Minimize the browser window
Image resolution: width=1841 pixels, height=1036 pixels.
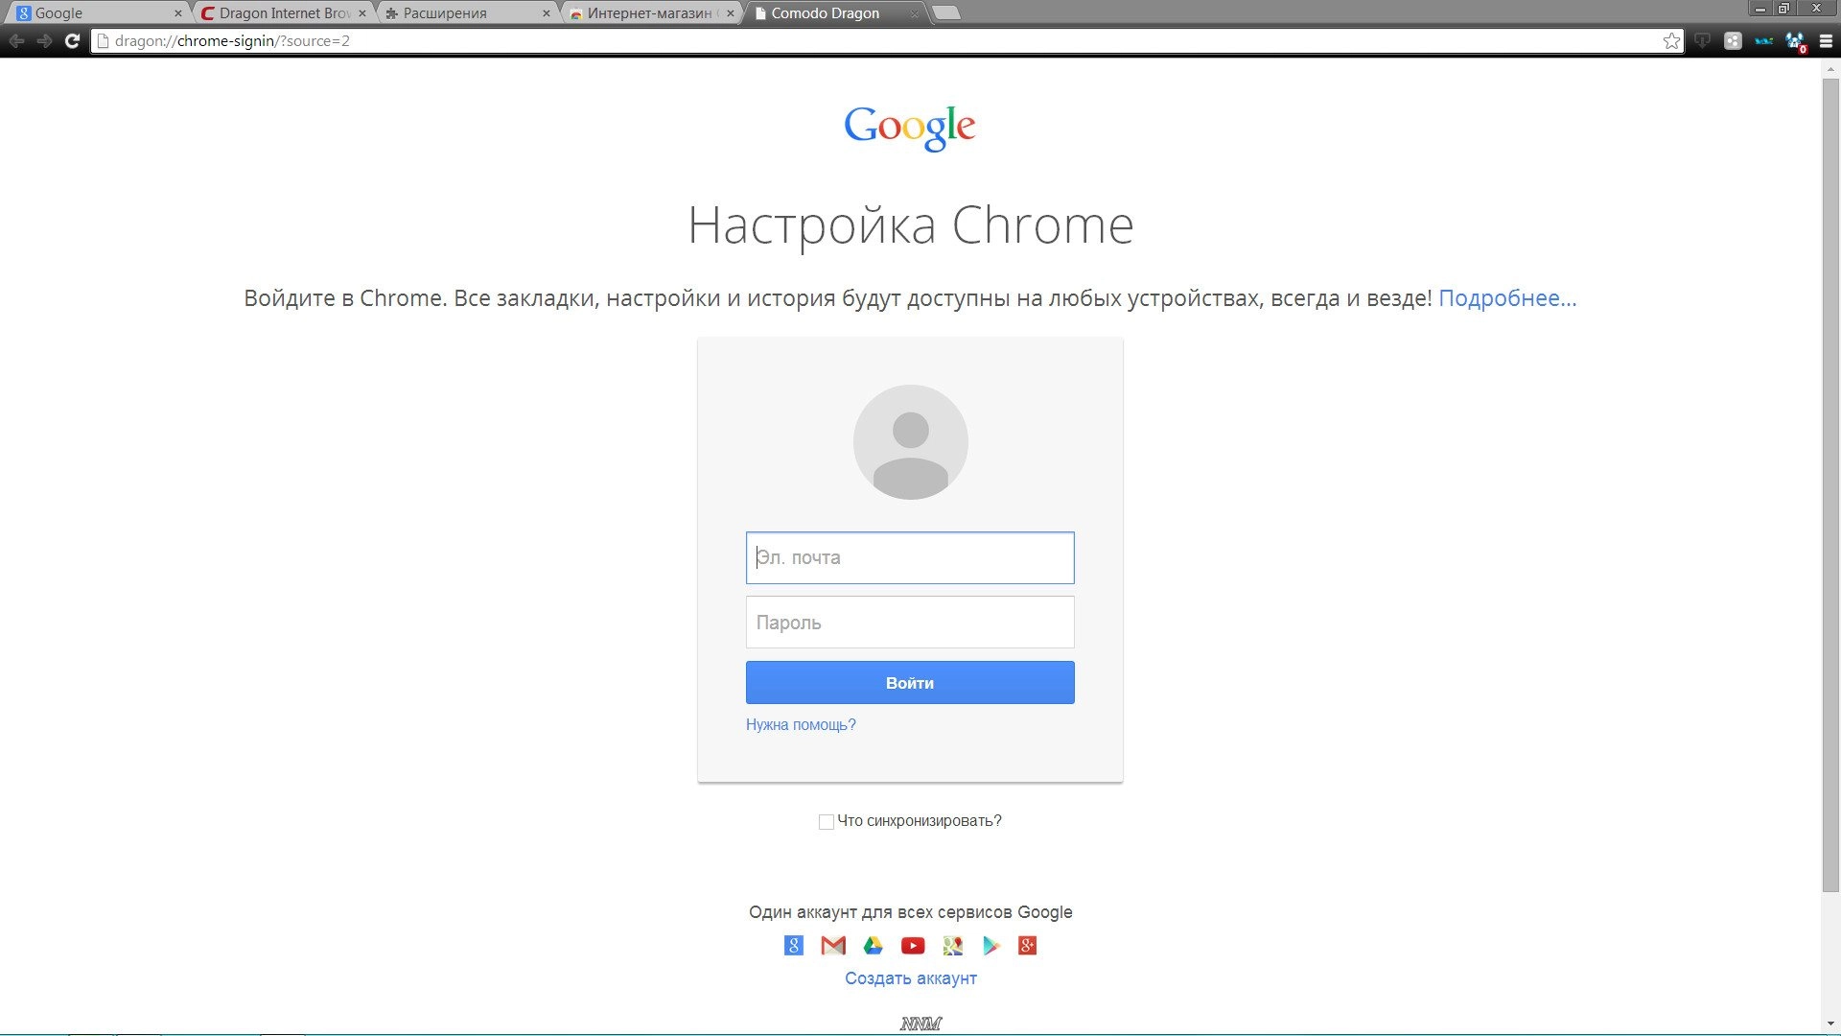coord(1760,9)
